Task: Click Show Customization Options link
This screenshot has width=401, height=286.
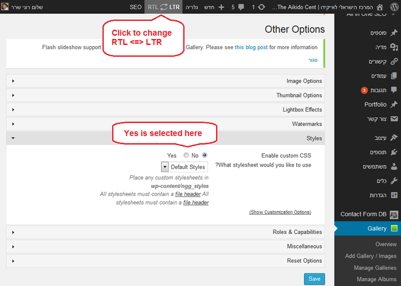Action: click(280, 212)
